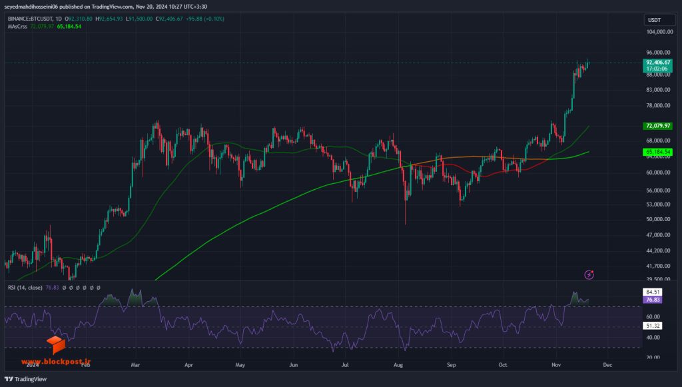Image resolution: width=682 pixels, height=387 pixels.
Task: Click the BINANCE:BTCUSDT symbol label
Action: 31,19
